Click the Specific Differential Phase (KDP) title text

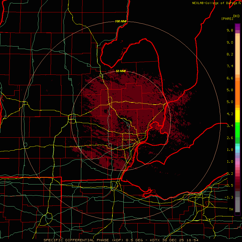84,240
